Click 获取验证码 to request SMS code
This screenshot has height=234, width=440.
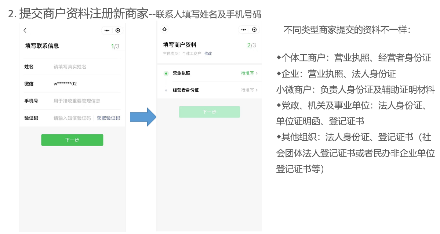pyautogui.click(x=108, y=118)
